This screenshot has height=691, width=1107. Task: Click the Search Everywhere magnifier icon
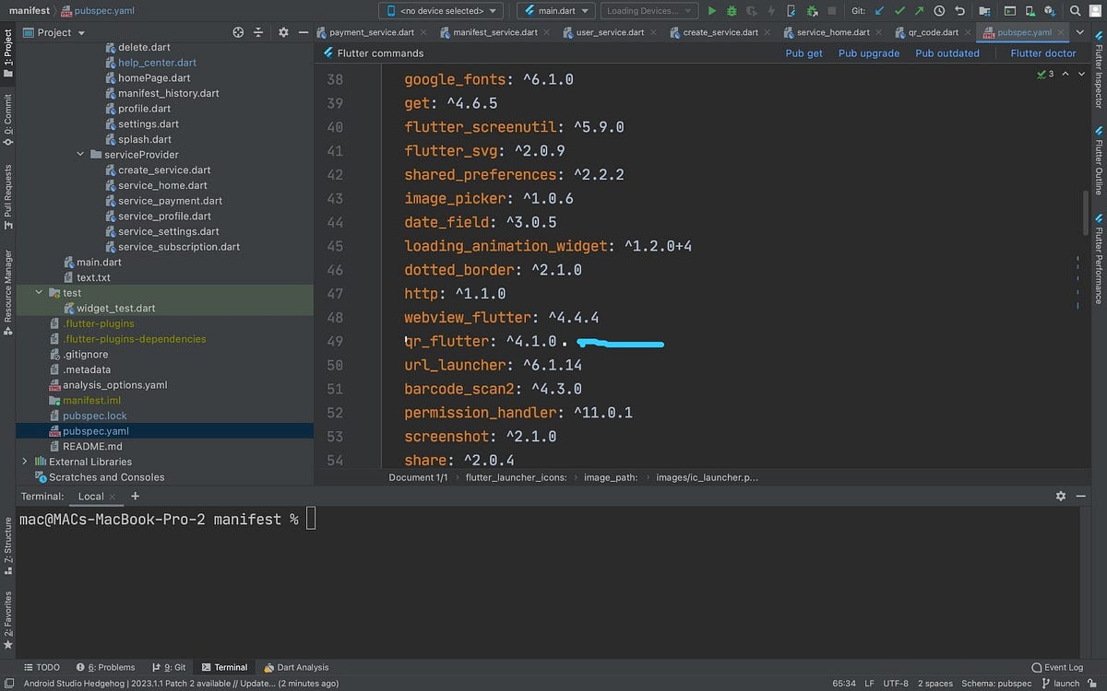tap(1076, 11)
